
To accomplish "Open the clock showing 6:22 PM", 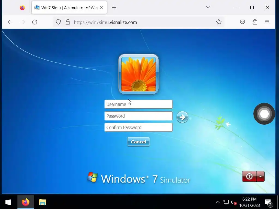I will pos(250,202).
